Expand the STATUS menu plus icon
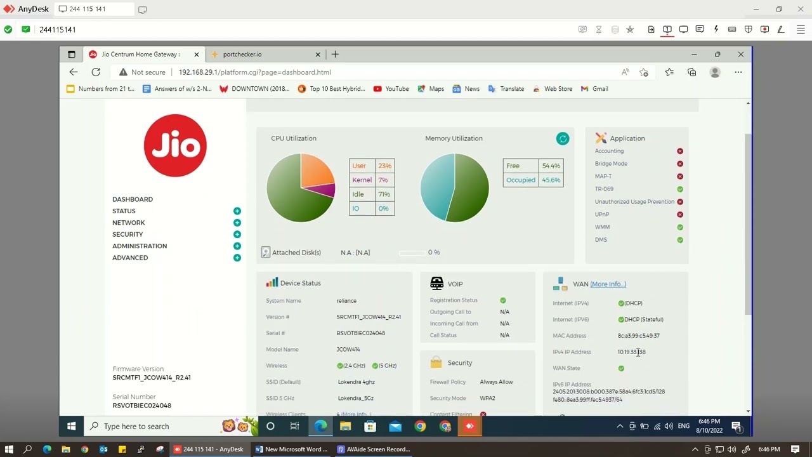The width and height of the screenshot is (812, 457). point(237,211)
